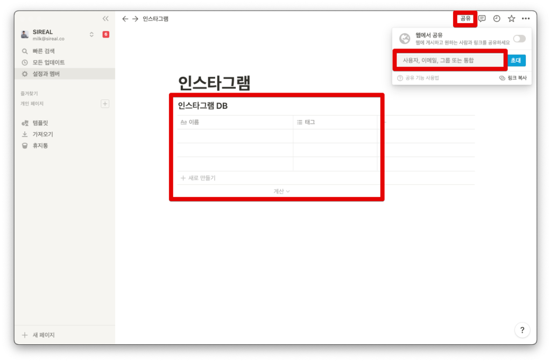Click the 템플릿 shapes icon
Screen dimensions: 551x362
(x=25, y=123)
